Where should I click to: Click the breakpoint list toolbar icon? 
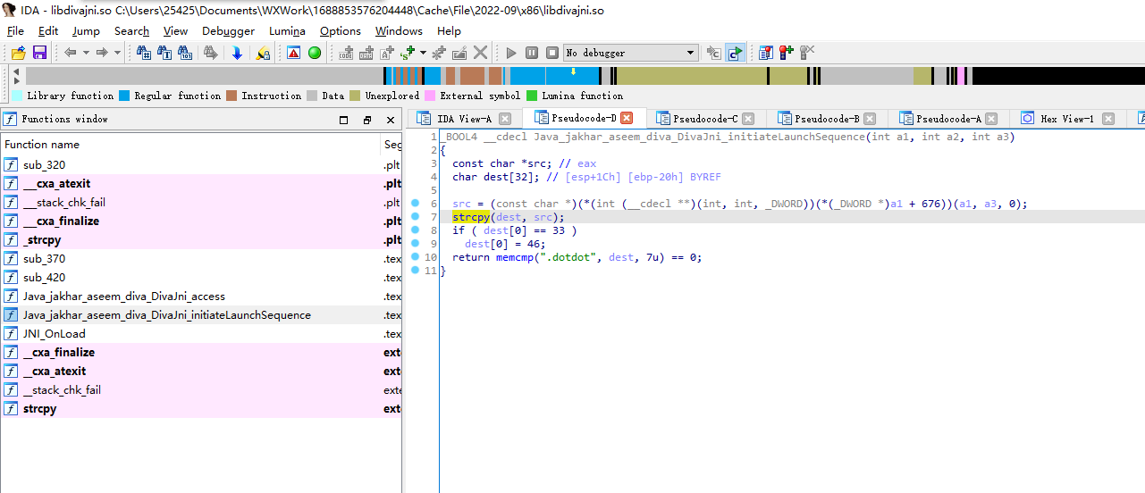766,53
